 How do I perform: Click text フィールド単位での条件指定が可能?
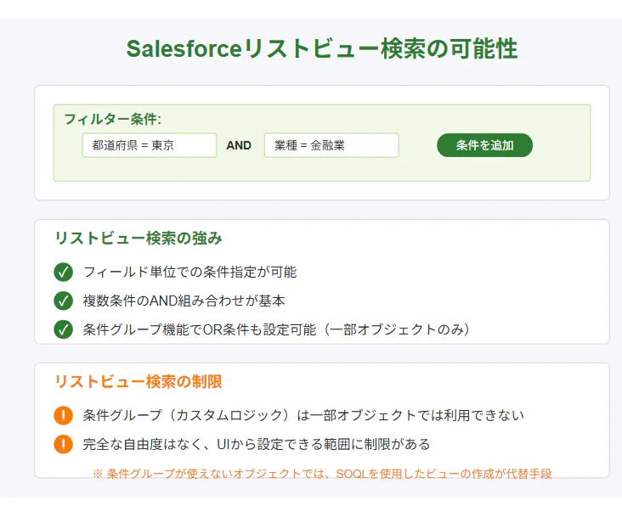point(190,273)
